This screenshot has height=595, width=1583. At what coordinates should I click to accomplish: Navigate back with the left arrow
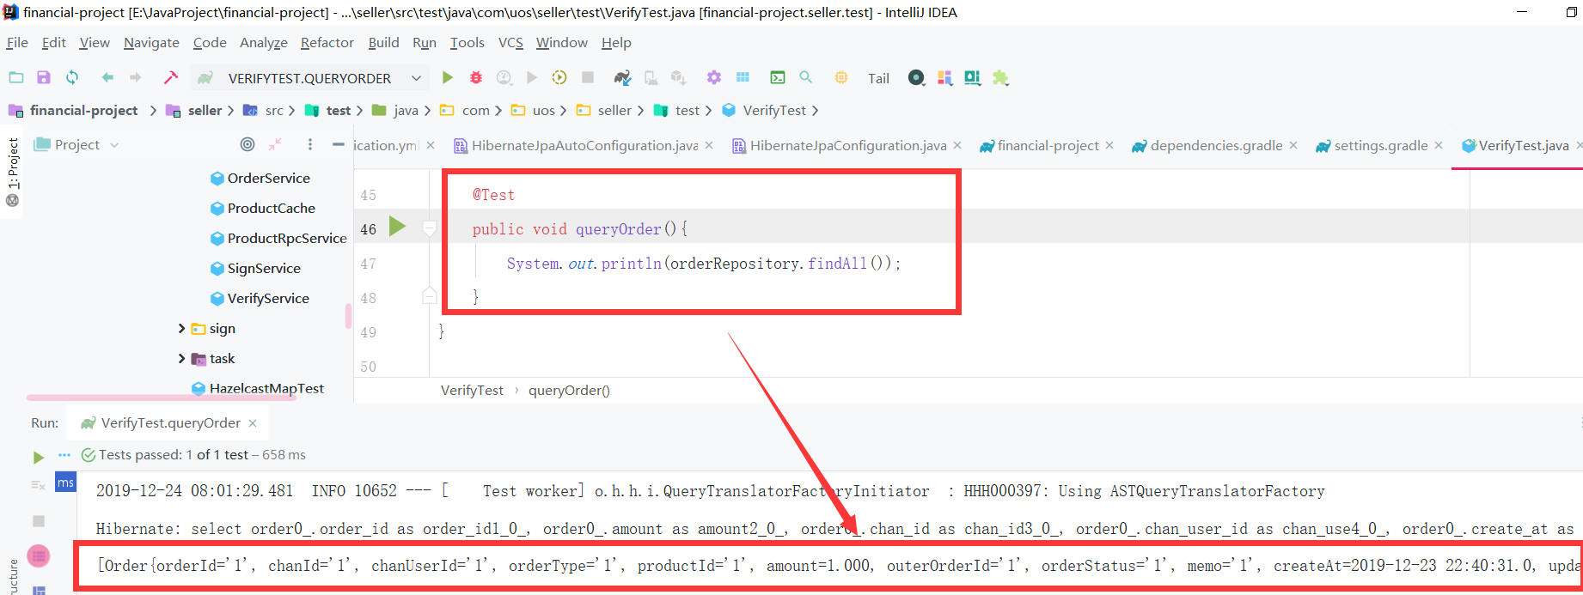tap(107, 77)
